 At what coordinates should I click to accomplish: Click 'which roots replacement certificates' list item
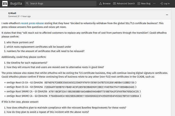(39, 47)
